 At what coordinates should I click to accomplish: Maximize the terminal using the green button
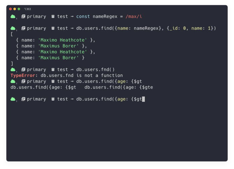[x=19, y=9]
